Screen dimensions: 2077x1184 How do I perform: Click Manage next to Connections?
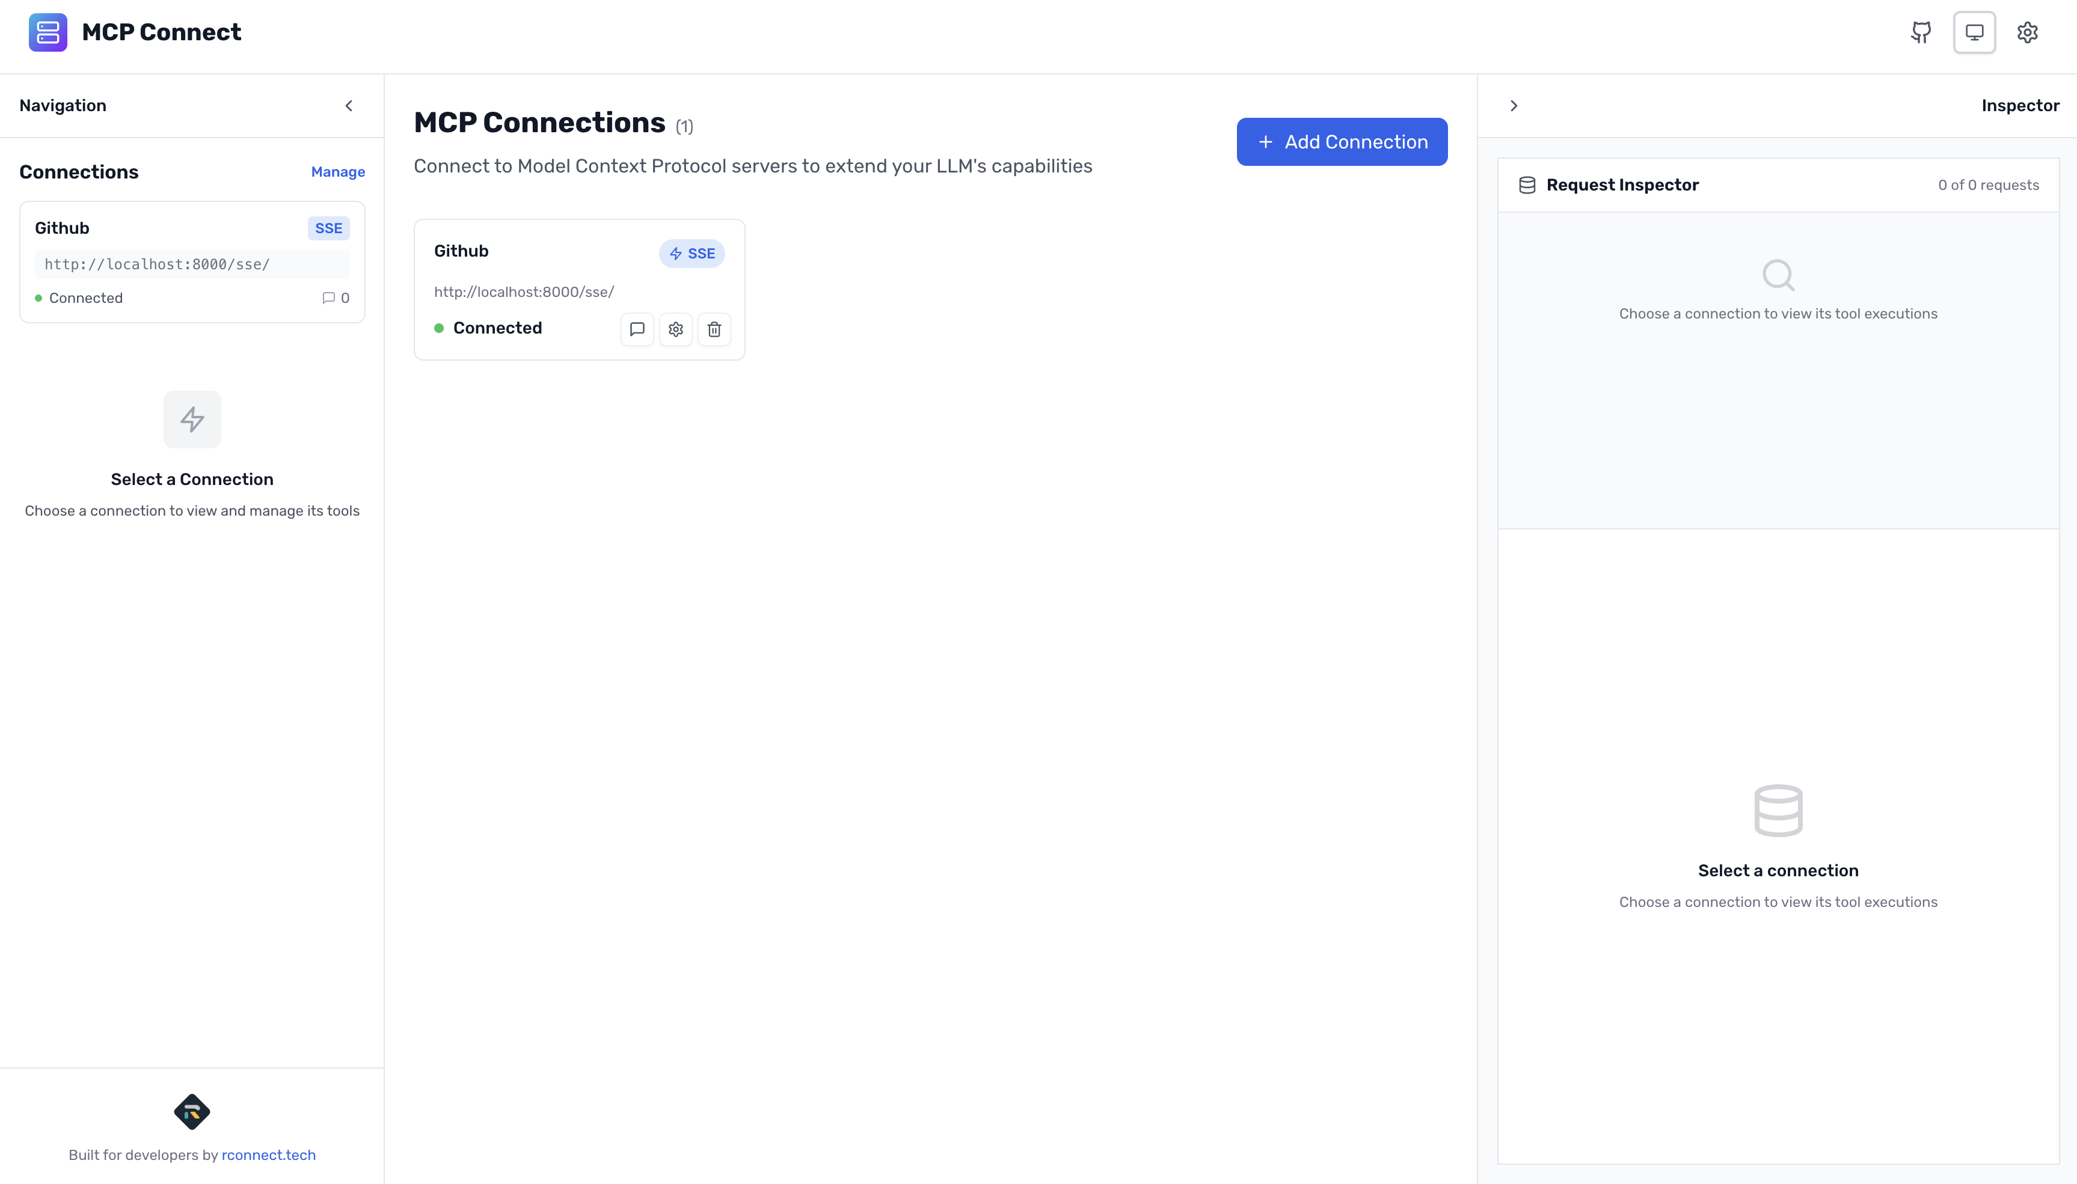pyautogui.click(x=337, y=171)
